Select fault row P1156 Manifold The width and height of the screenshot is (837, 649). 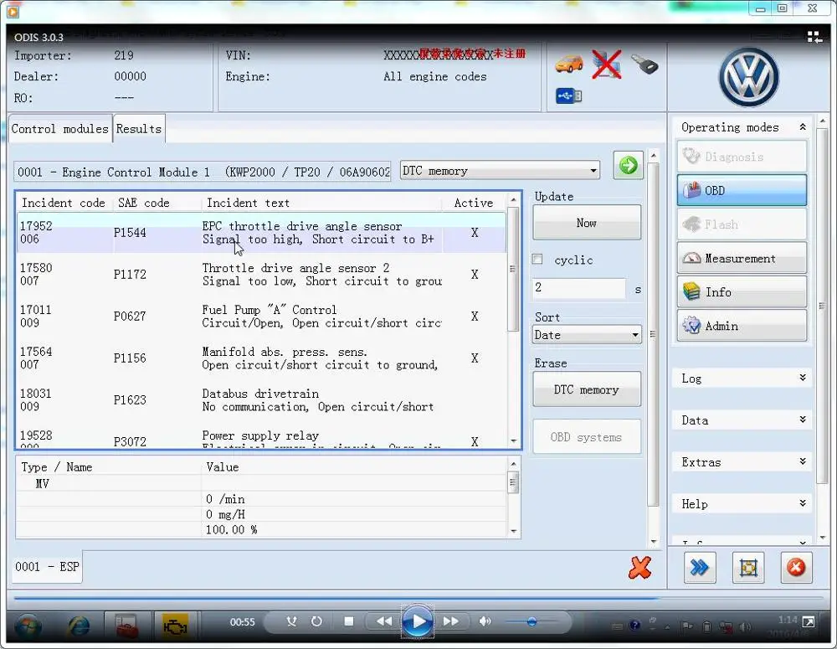click(261, 358)
